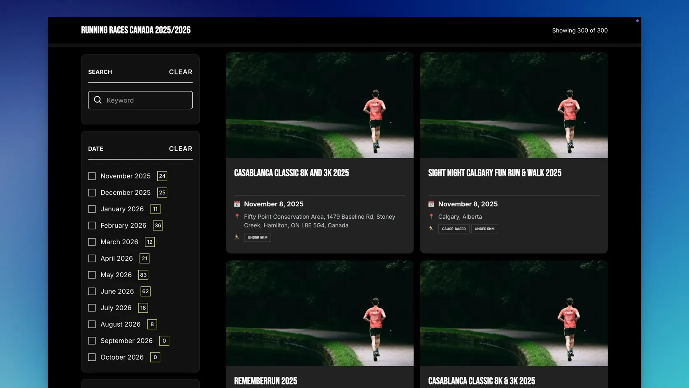
Task: Clear the Search filter
Action: pyautogui.click(x=181, y=72)
